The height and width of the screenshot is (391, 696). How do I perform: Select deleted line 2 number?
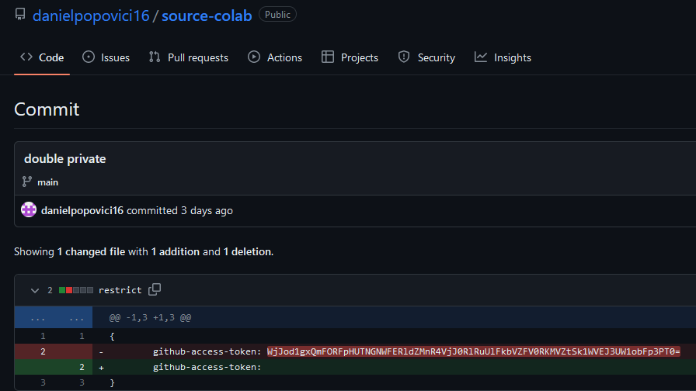43,351
